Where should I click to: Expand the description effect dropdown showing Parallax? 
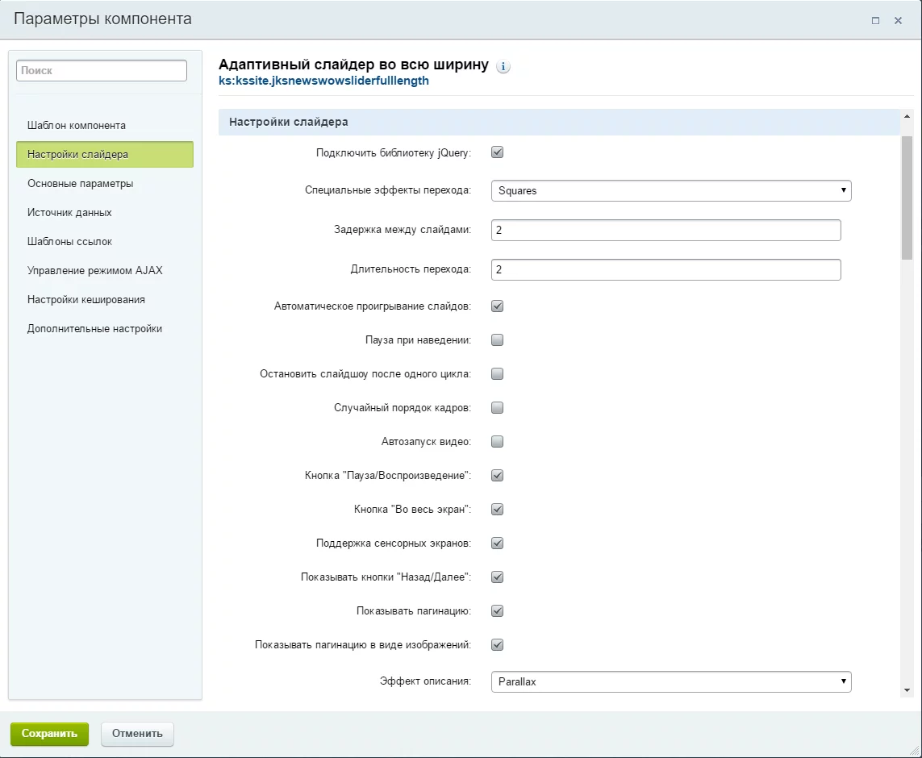pyautogui.click(x=670, y=682)
